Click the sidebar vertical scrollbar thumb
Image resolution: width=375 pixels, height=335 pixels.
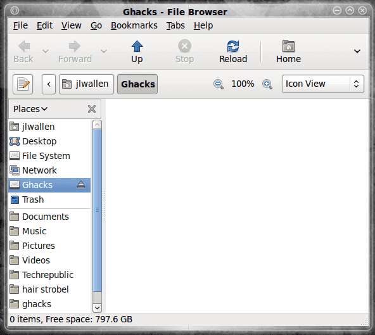tap(97, 210)
